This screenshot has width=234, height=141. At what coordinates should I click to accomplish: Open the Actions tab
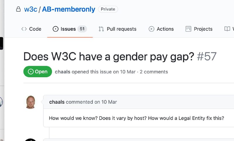tap(165, 29)
